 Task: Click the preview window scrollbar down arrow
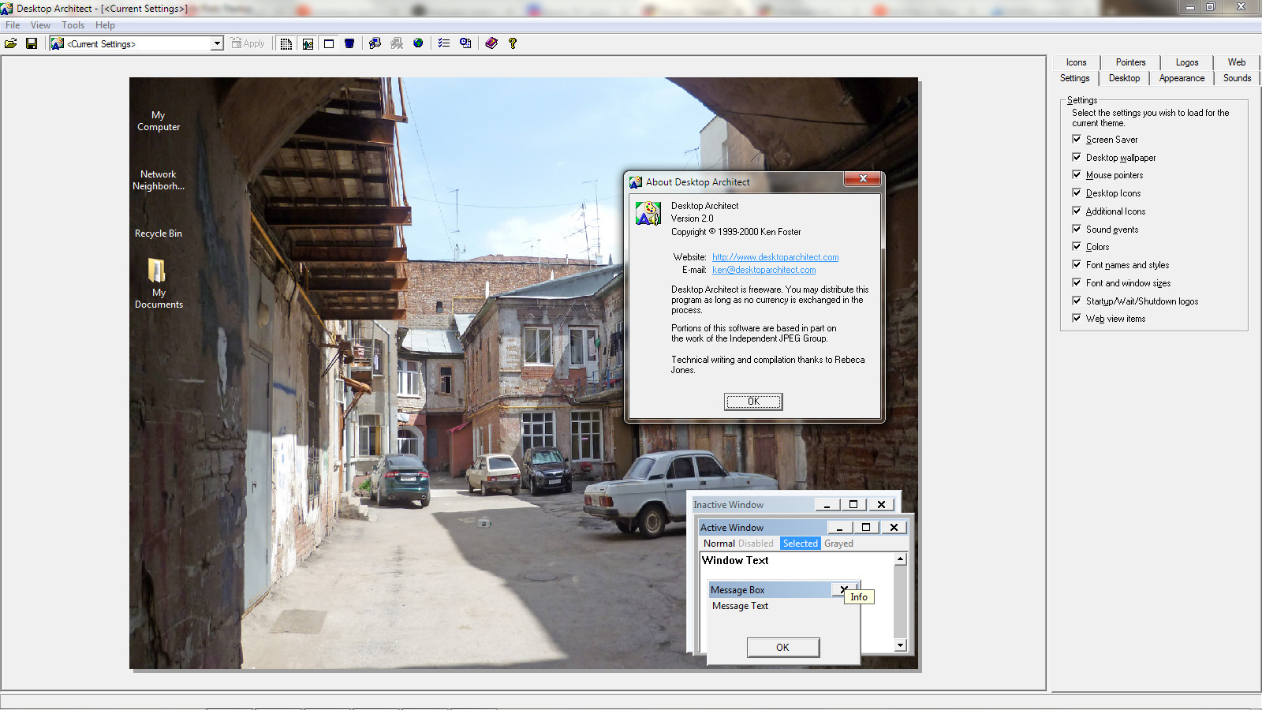(x=900, y=645)
